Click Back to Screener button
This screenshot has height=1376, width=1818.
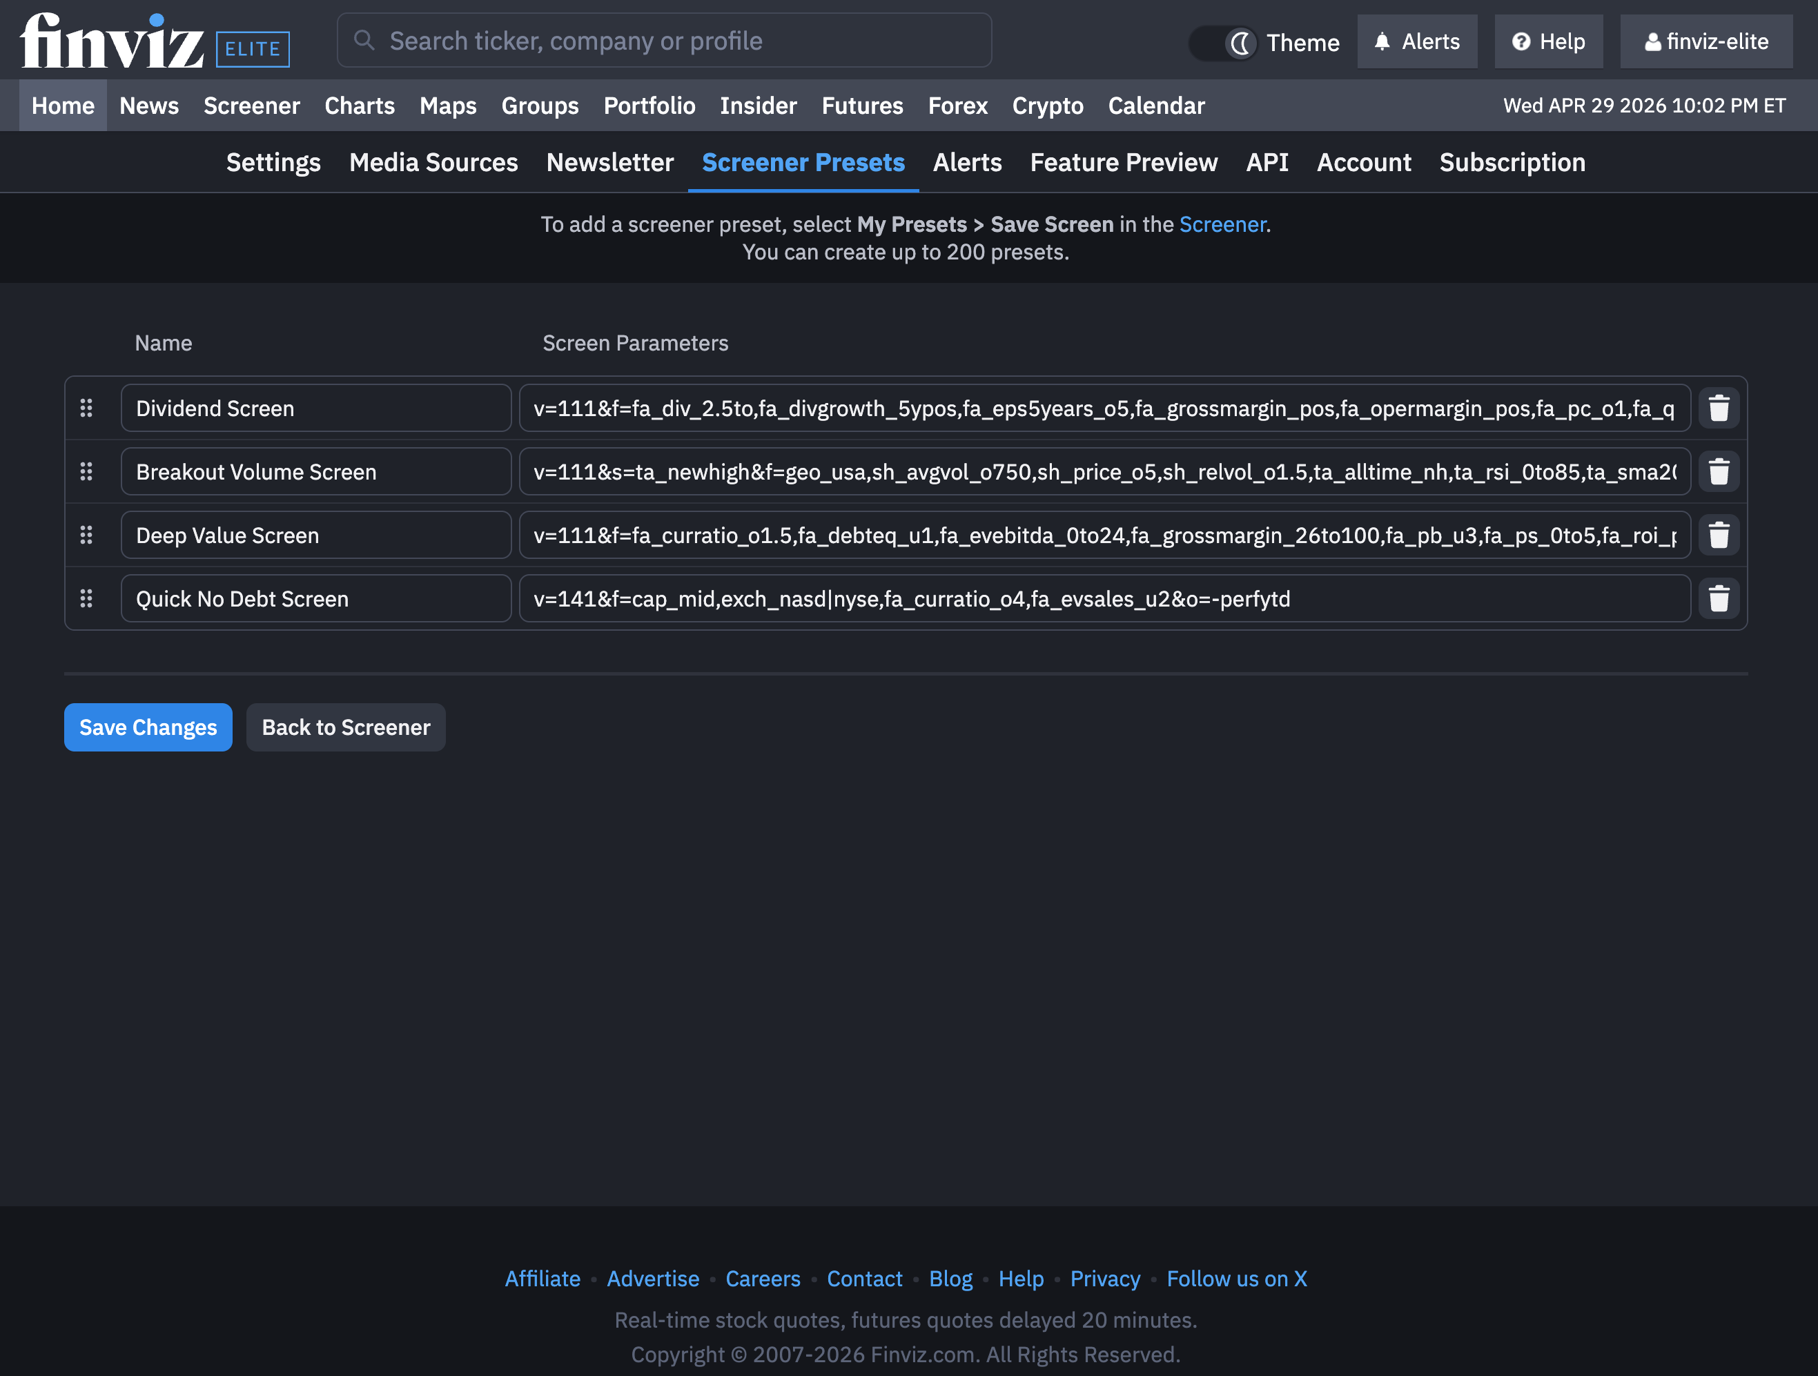coord(346,727)
